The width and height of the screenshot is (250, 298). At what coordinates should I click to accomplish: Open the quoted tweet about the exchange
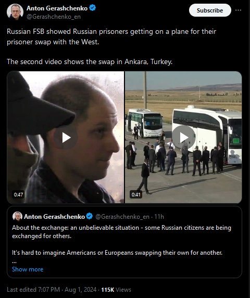(x=124, y=242)
